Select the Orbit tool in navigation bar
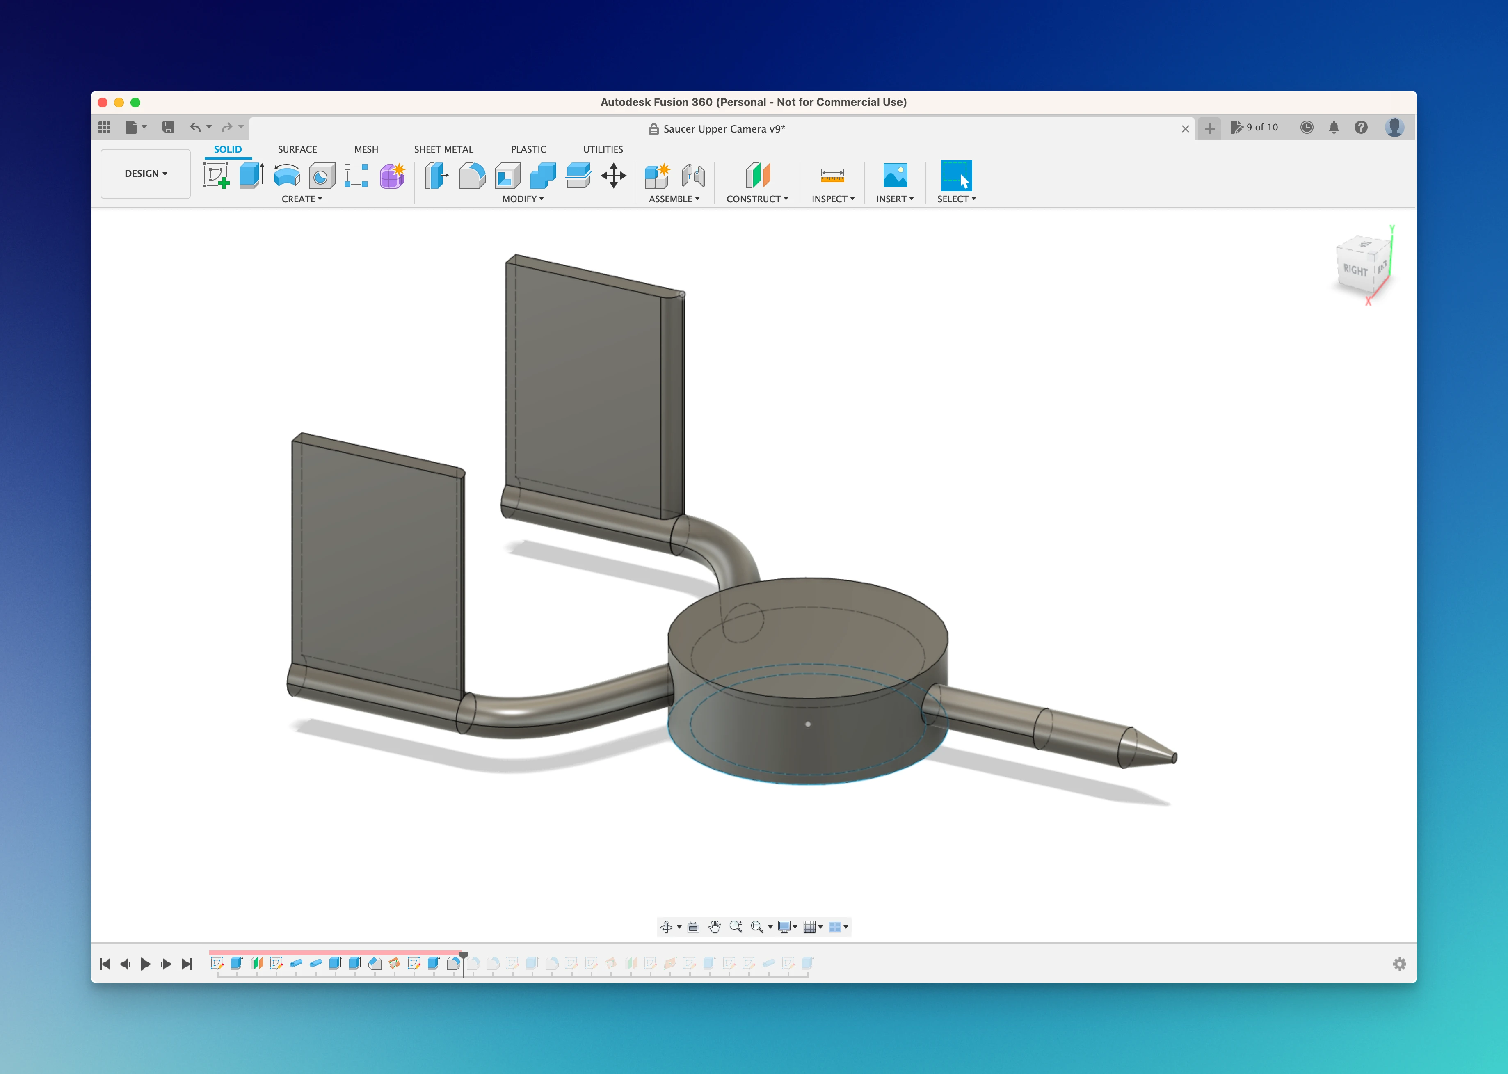Image resolution: width=1508 pixels, height=1074 pixels. pos(666,927)
